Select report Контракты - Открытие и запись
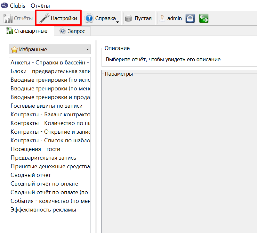This screenshot has height=233, width=257. tap(50, 132)
